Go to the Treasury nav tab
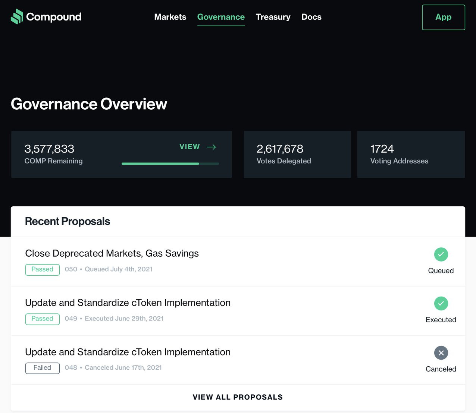The width and height of the screenshot is (476, 413). click(273, 17)
